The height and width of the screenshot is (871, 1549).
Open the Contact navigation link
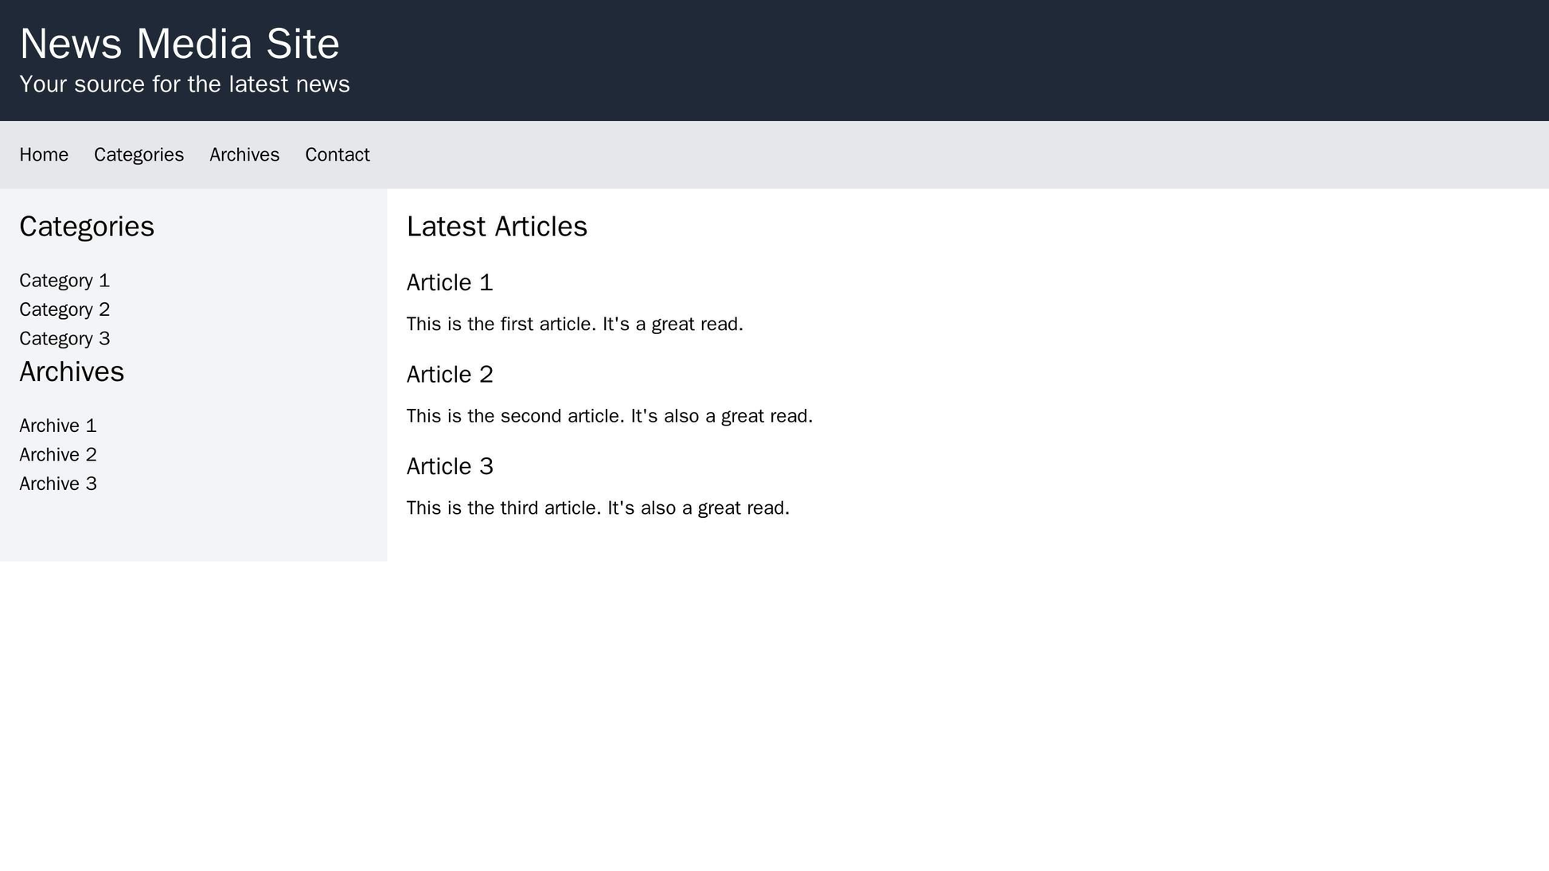(x=338, y=154)
